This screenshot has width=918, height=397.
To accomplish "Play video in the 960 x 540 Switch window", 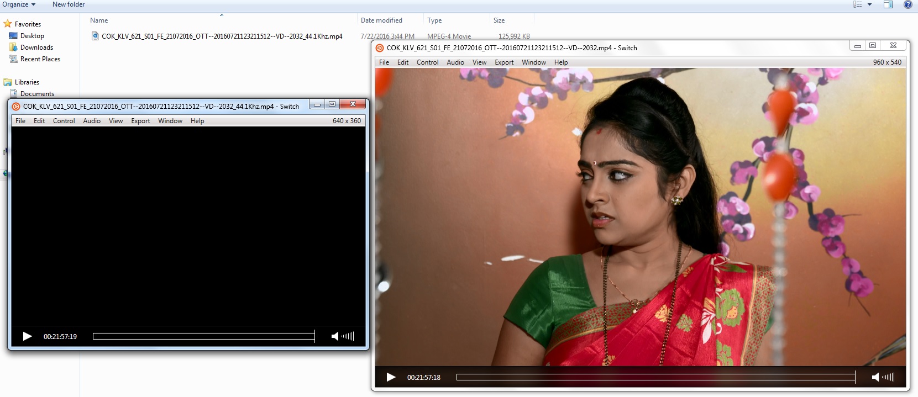I will [x=391, y=377].
